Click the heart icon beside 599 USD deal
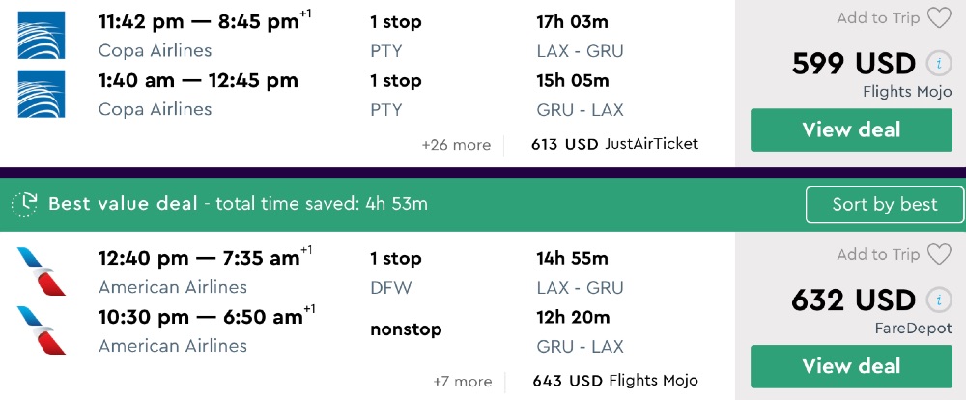The image size is (966, 400). 939,18
